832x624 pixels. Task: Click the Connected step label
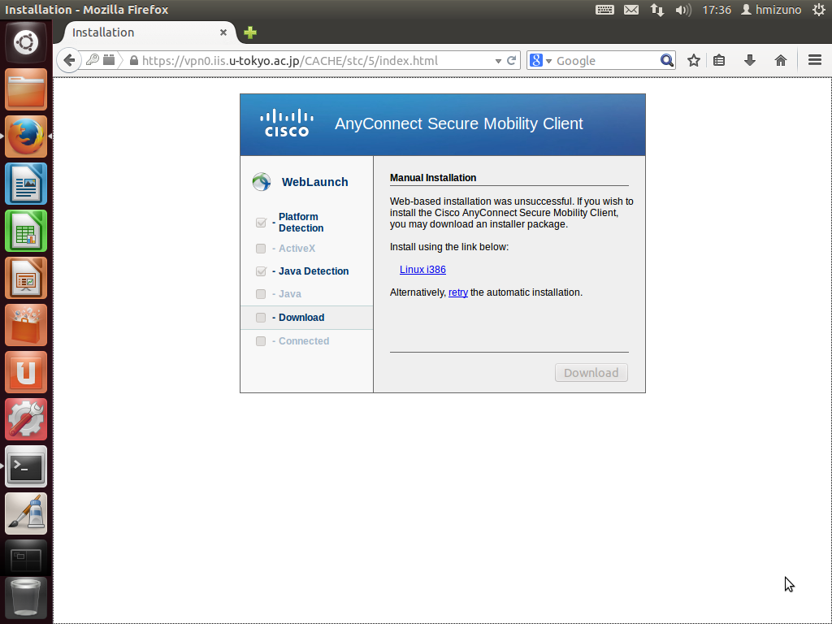[x=304, y=341]
